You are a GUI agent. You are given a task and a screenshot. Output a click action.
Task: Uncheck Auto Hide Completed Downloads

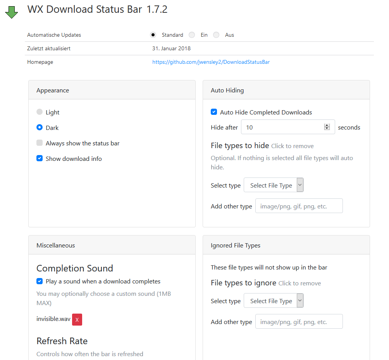coord(214,111)
